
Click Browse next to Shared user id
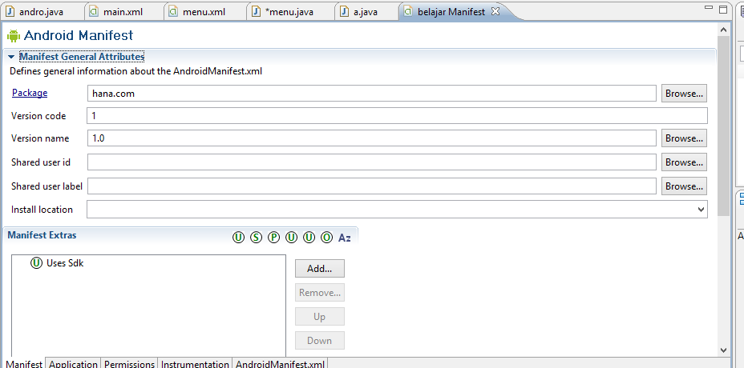[x=684, y=162]
